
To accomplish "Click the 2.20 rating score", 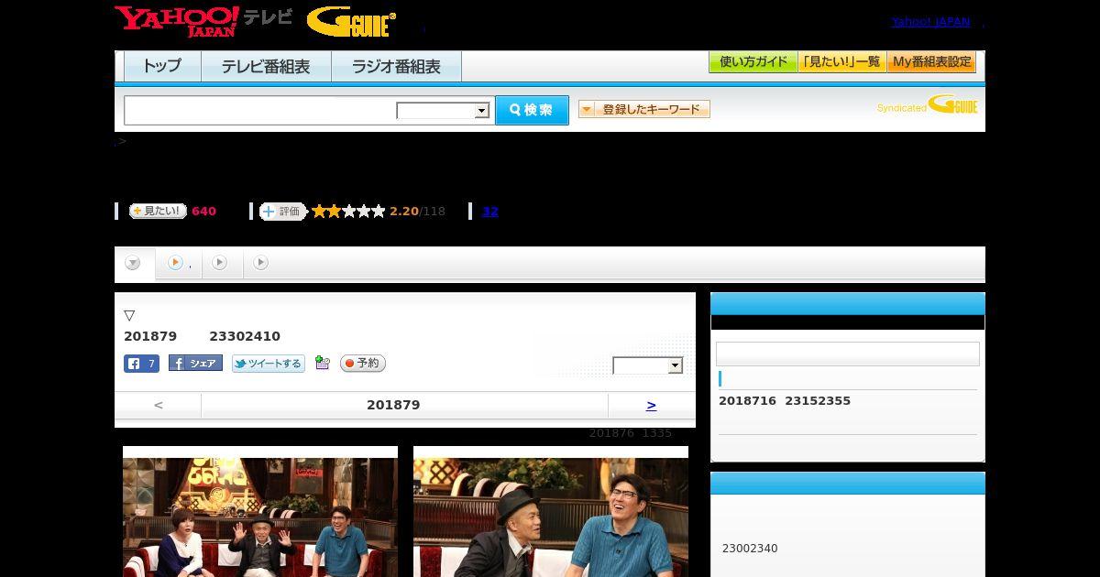I will click(x=403, y=212).
